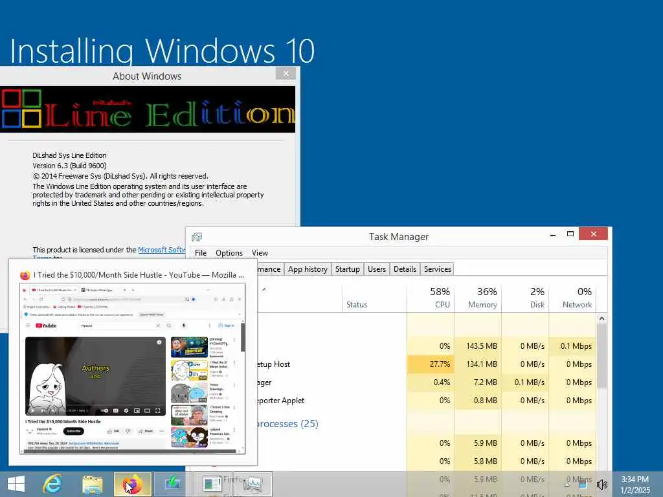Open the volume control in system tray
Viewport: 663px width, 497px height.
[x=601, y=484]
